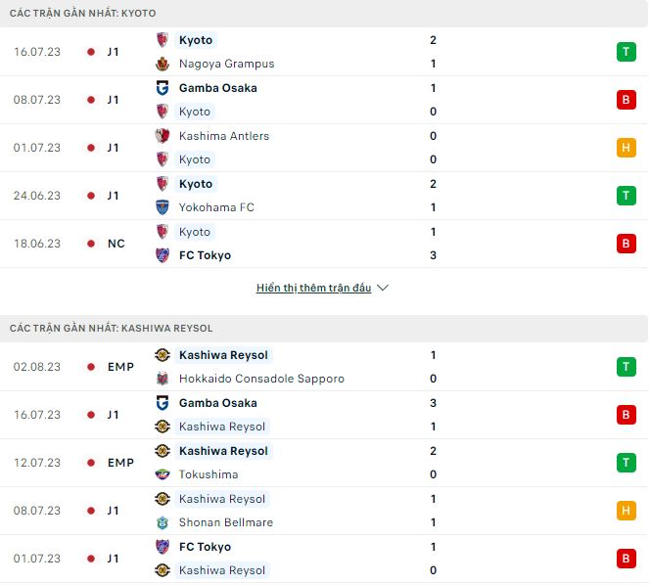Click the Hokkaido Consadole Sapporo crest
Viewport: 650px width, 585px height.
[162, 379]
